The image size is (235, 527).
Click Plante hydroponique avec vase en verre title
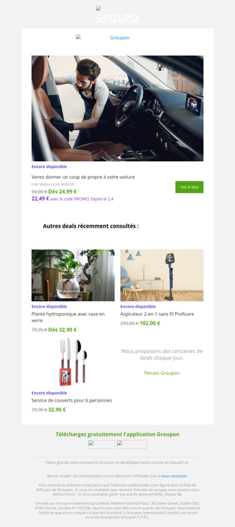tap(68, 317)
